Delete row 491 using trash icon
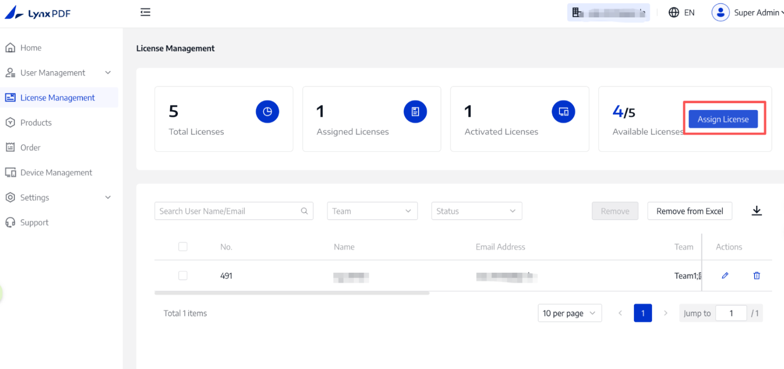 pos(757,276)
